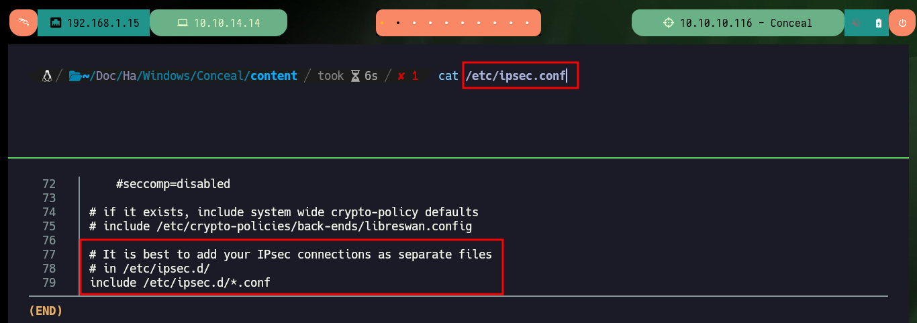The image size is (917, 323).
Task: Switch to the yellow active workspace dot
Action: (x=382, y=23)
